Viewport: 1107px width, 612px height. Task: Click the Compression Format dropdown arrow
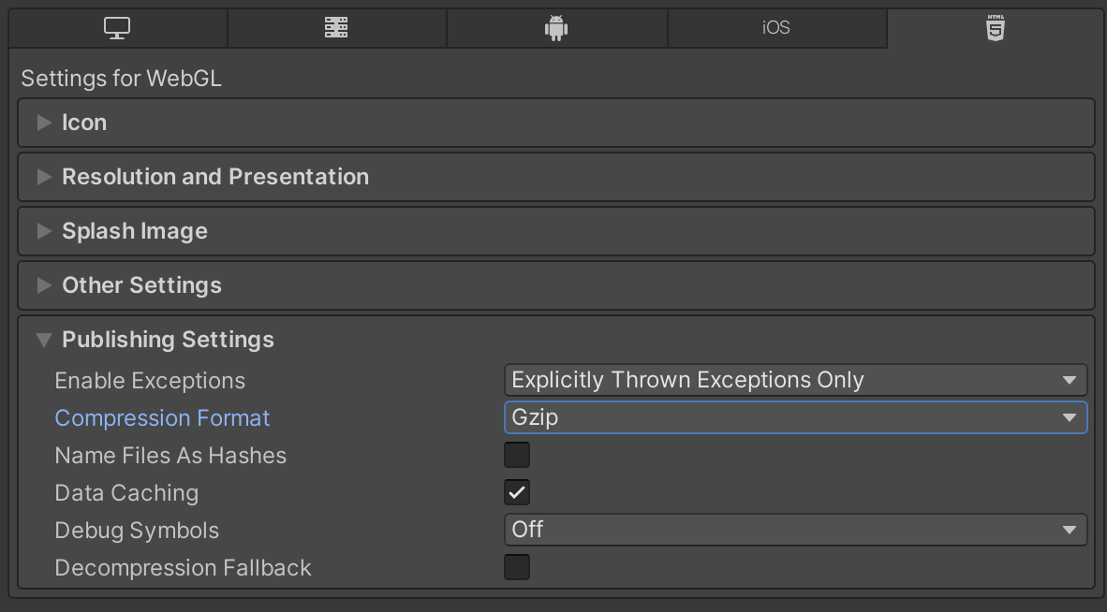(1070, 417)
